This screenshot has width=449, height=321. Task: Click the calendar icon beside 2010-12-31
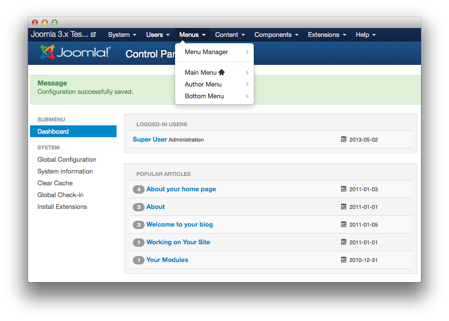click(344, 260)
